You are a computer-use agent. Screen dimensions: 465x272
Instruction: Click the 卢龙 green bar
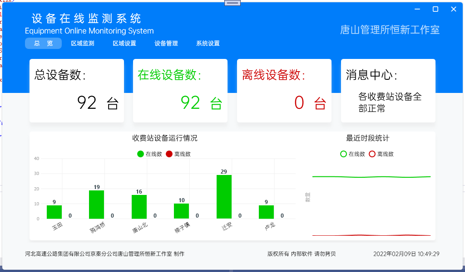pyautogui.click(x=266, y=212)
